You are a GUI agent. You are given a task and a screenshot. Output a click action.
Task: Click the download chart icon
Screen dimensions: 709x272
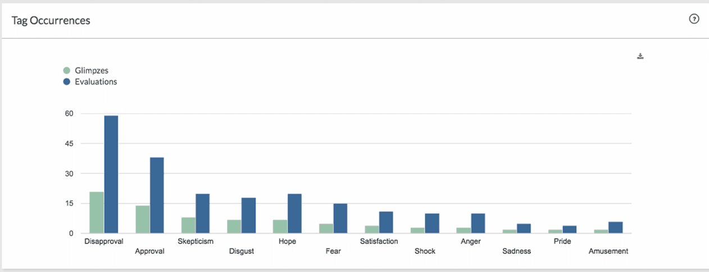click(x=640, y=56)
